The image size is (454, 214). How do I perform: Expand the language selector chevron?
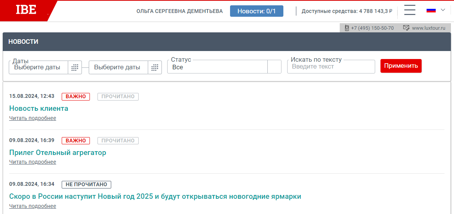click(x=443, y=10)
